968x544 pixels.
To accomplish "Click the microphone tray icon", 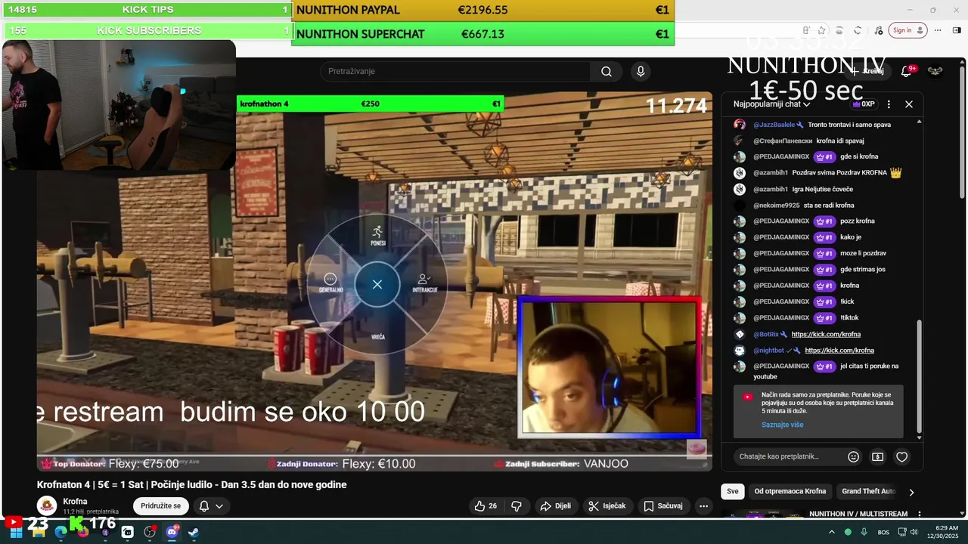I will tap(864, 532).
